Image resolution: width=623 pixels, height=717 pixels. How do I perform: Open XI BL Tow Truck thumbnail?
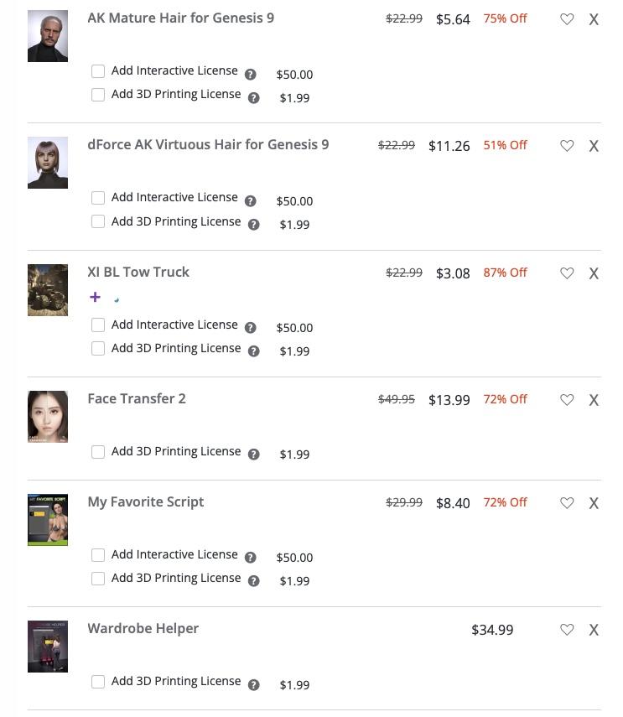(48, 290)
